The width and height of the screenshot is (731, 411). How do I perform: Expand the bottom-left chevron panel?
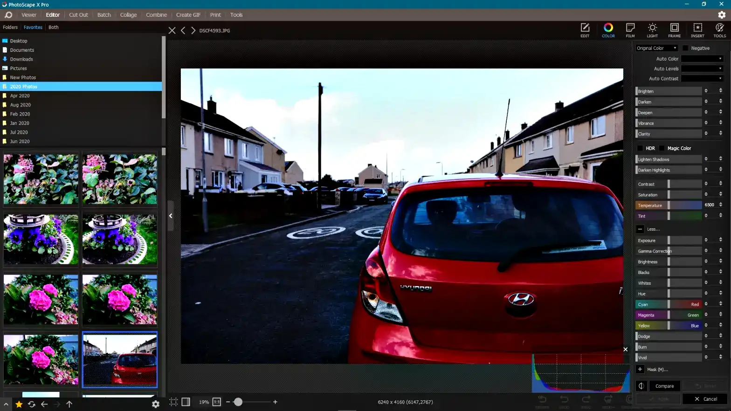pyautogui.click(x=6, y=404)
